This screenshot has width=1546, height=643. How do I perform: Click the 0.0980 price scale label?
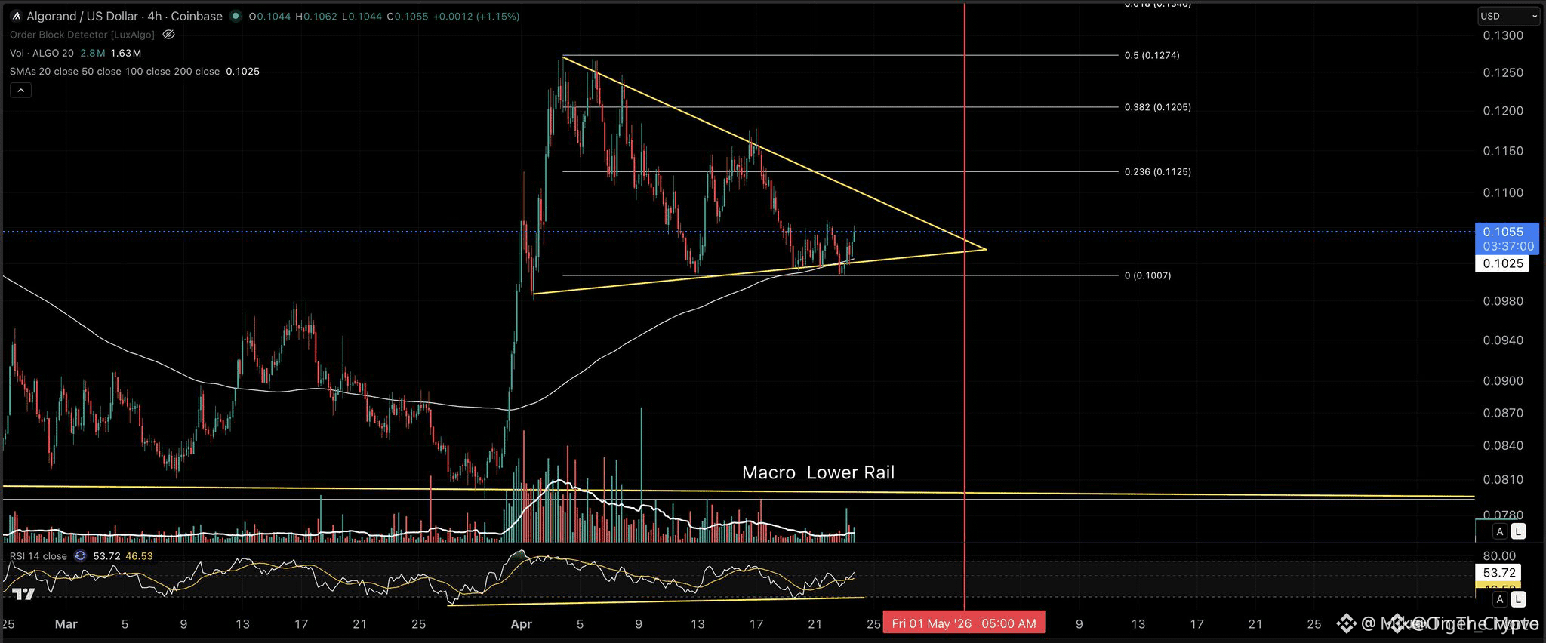pos(1503,300)
